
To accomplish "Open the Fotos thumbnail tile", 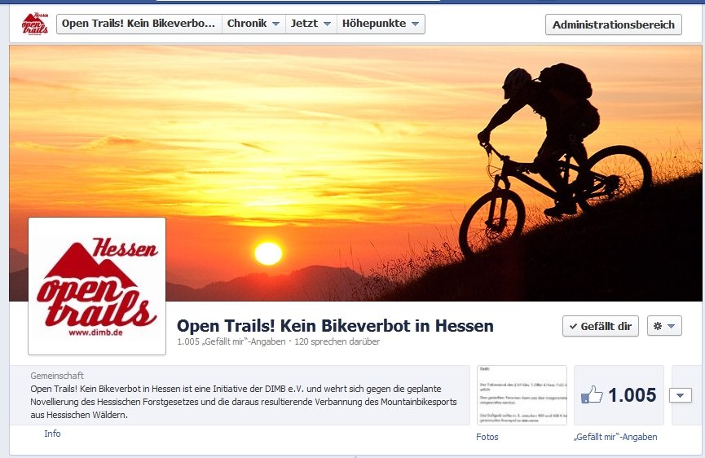I will [522, 395].
